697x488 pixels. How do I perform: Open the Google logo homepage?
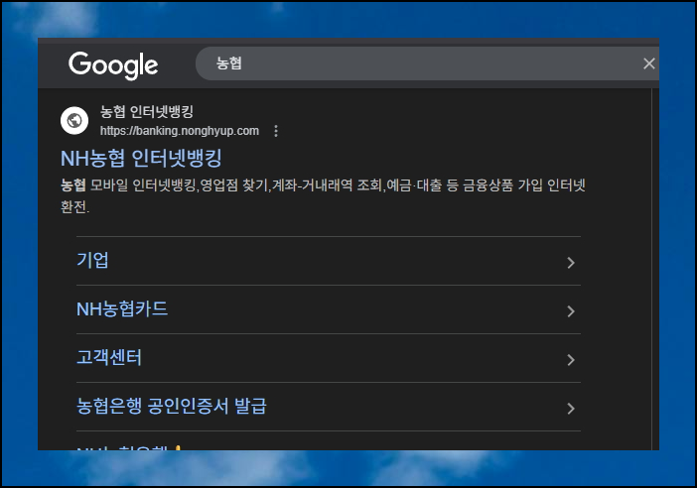(x=113, y=65)
